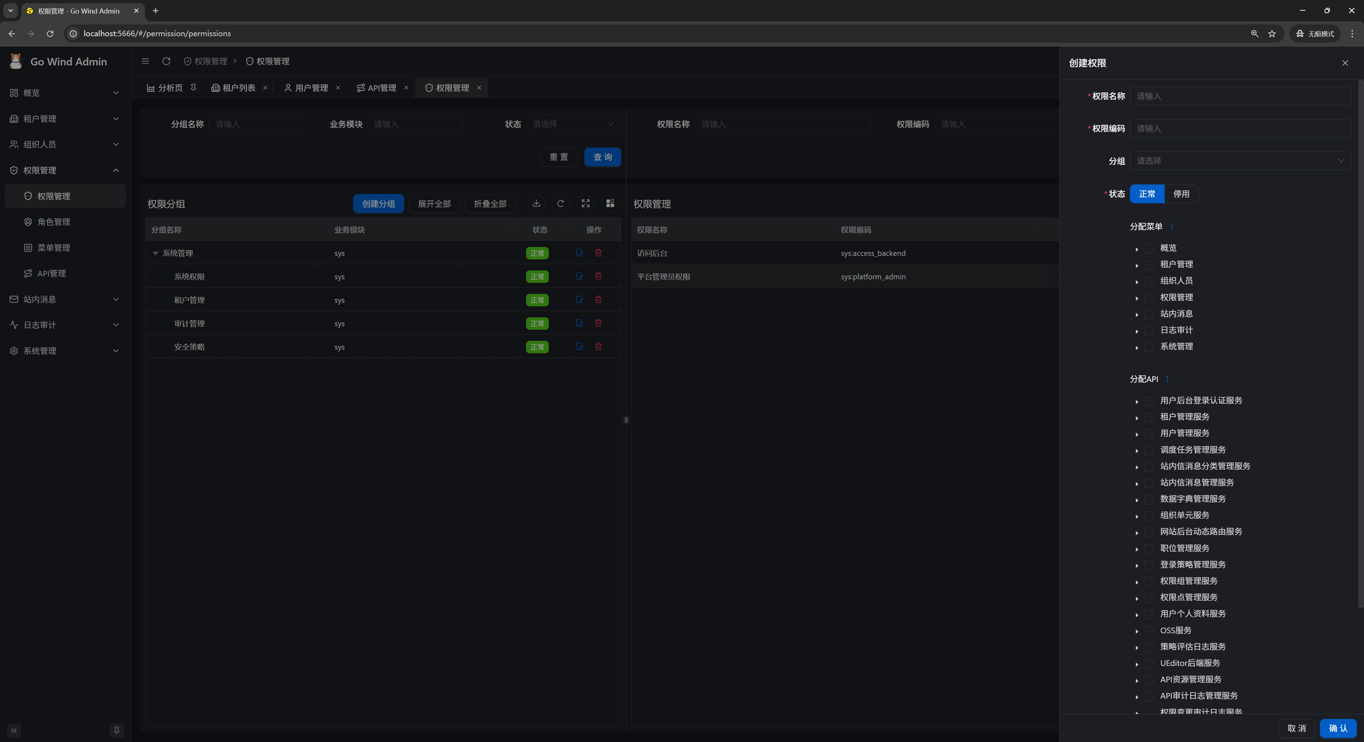Close the 创建权限 drawer
This screenshot has height=742, width=1364.
tap(1345, 63)
